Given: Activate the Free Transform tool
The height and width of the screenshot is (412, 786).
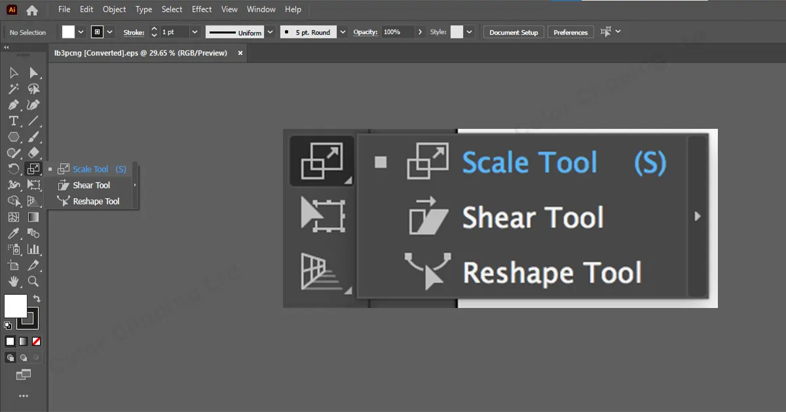Looking at the screenshot, I should 33,185.
